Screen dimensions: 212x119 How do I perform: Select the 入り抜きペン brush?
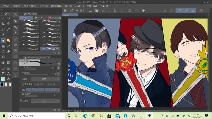29,49
